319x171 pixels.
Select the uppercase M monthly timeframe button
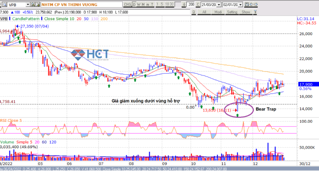(143, 4)
